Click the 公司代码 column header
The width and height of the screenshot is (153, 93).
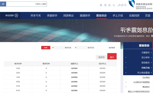102,64
